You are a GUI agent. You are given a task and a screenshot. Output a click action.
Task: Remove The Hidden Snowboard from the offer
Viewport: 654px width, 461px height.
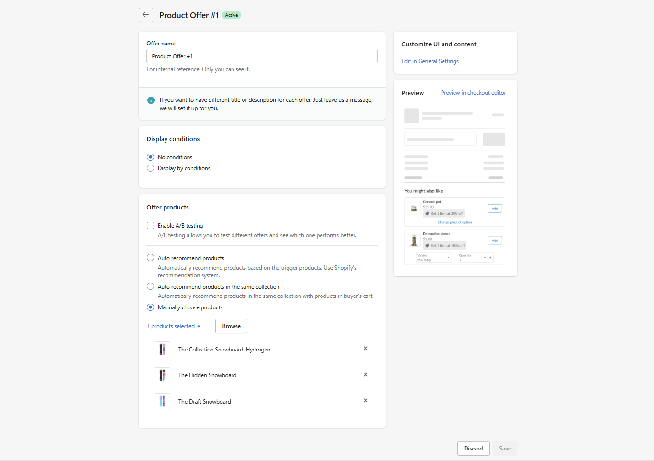point(366,375)
